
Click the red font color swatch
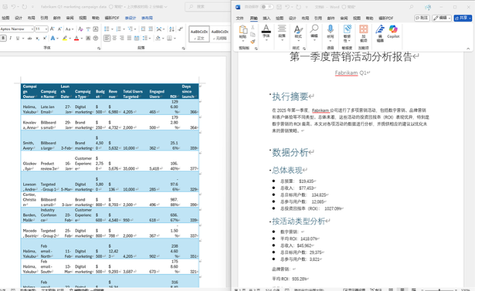pos(78,38)
